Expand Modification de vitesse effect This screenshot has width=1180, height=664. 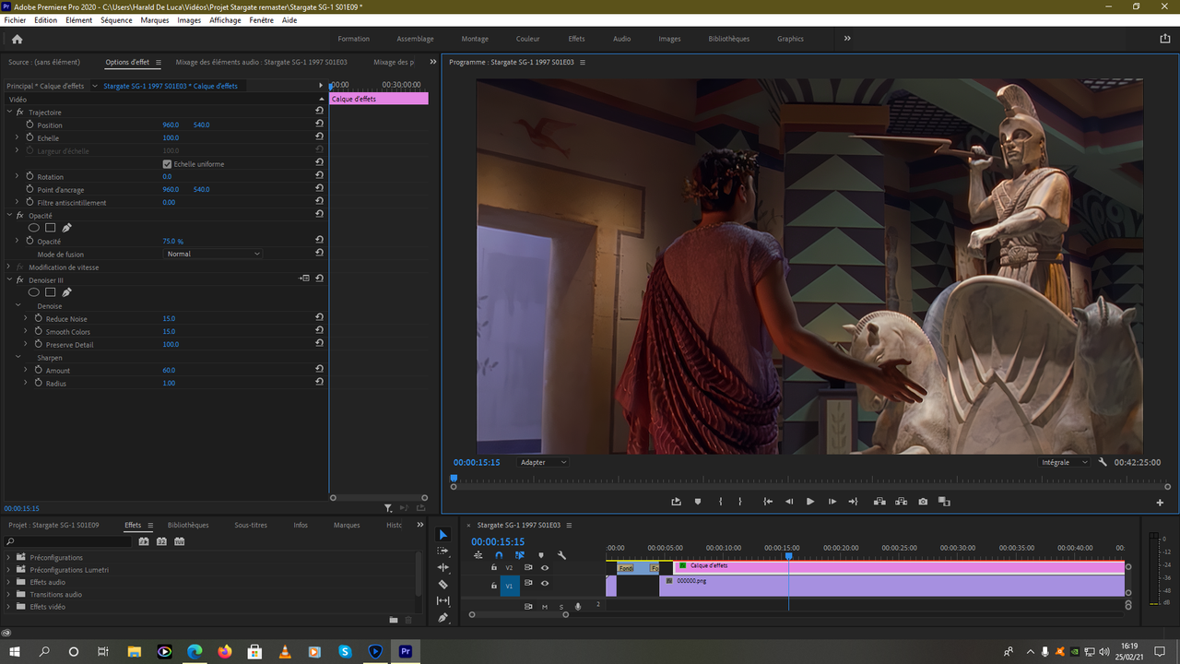(8, 267)
